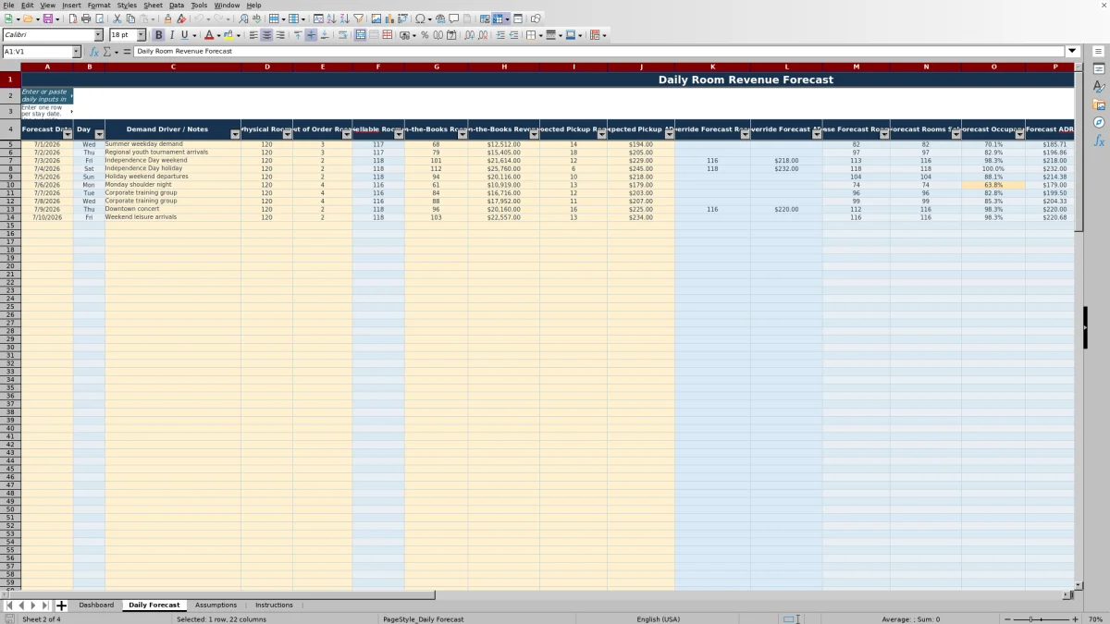Click the Clone Formatting paintbrush icon
Screen dimensions: 1110x624
(167, 18)
